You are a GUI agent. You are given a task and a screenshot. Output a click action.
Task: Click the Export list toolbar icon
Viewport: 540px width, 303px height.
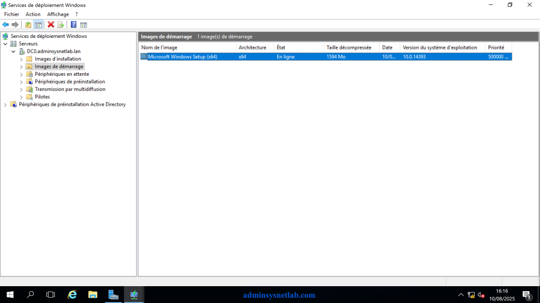(x=61, y=25)
